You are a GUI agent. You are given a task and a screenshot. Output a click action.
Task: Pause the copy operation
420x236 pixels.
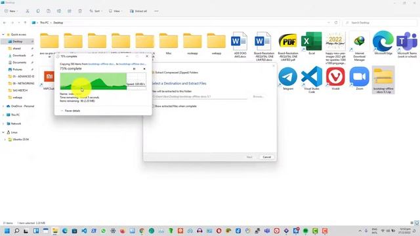[x=134, y=69]
